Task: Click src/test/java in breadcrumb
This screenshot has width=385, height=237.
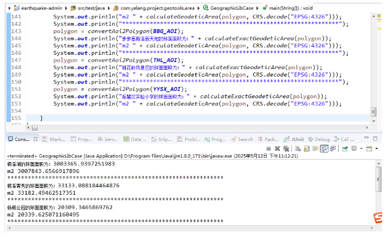Action: click(91, 8)
